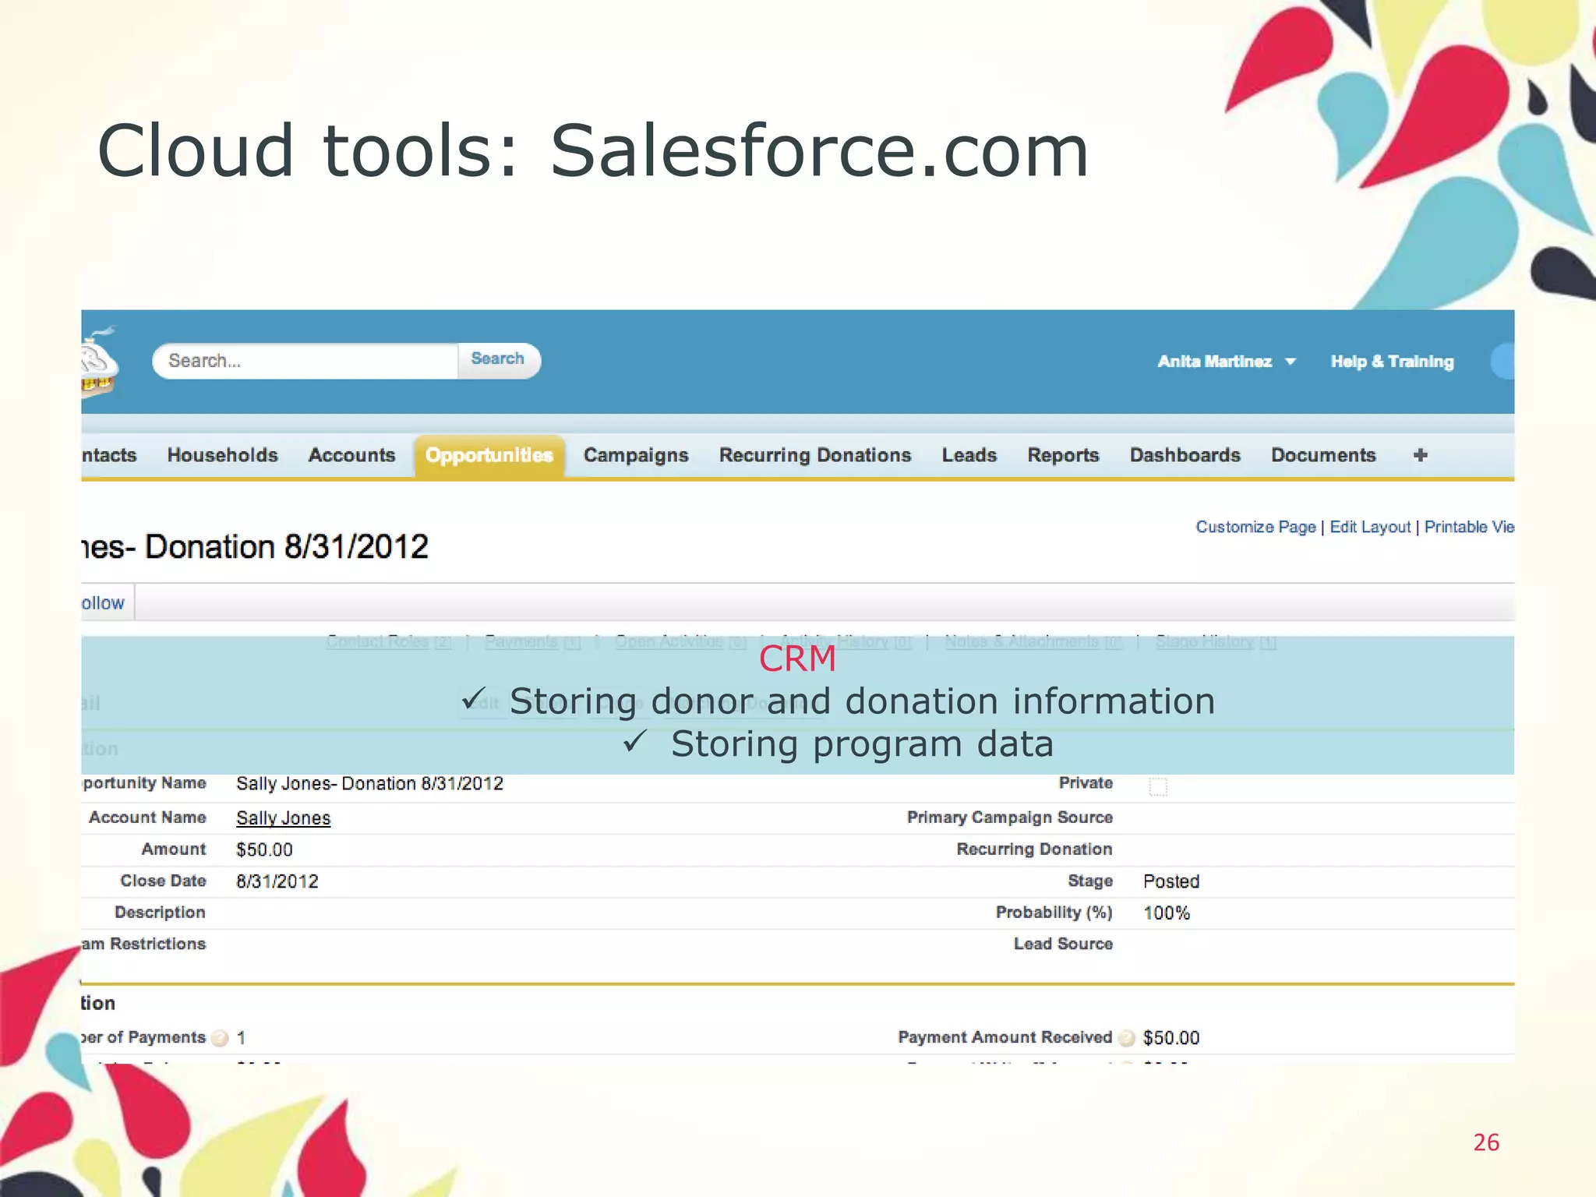Open Help & Training link
1596x1197 pixels.
(1392, 362)
